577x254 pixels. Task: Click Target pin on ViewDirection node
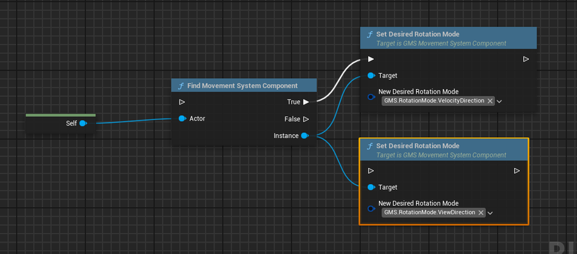[371, 187]
